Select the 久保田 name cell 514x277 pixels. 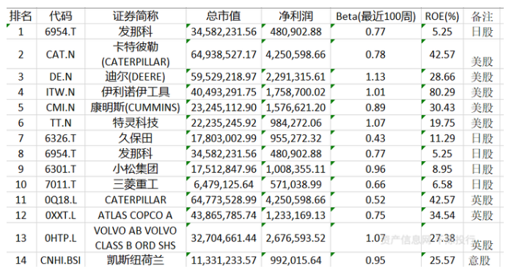[136, 138]
